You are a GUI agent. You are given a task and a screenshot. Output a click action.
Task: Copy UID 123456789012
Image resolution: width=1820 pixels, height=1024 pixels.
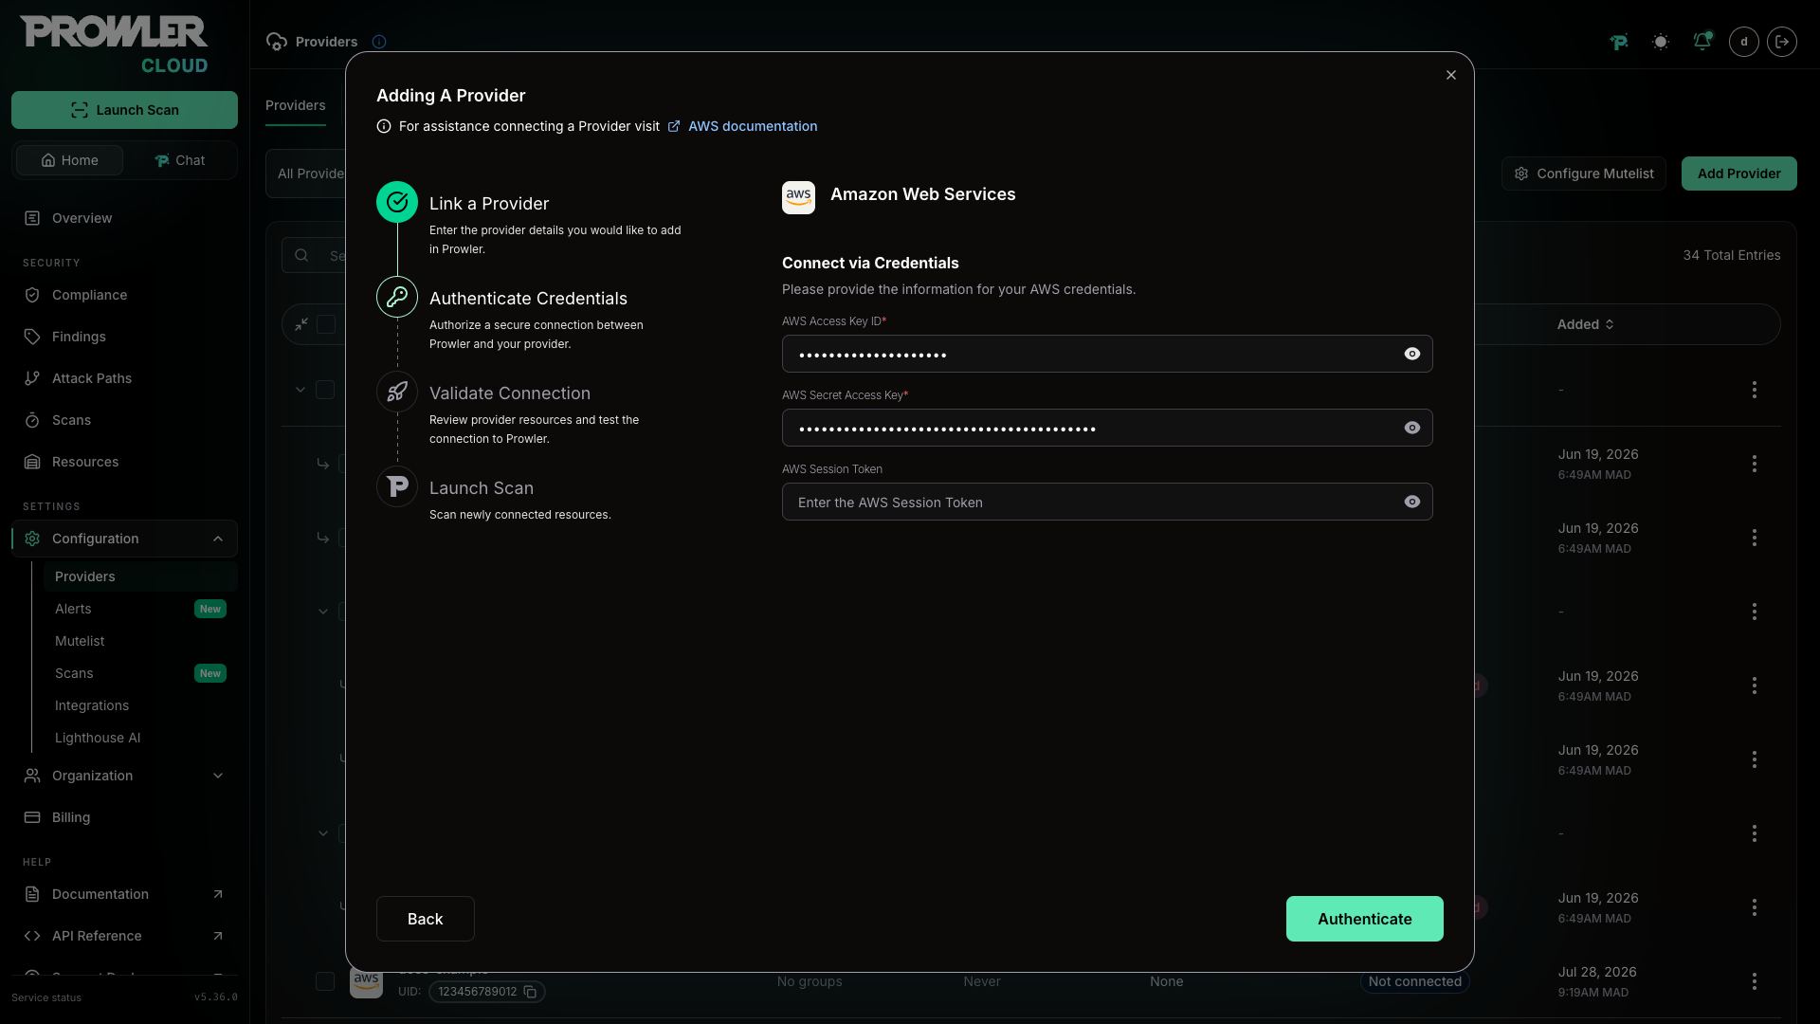point(530,992)
